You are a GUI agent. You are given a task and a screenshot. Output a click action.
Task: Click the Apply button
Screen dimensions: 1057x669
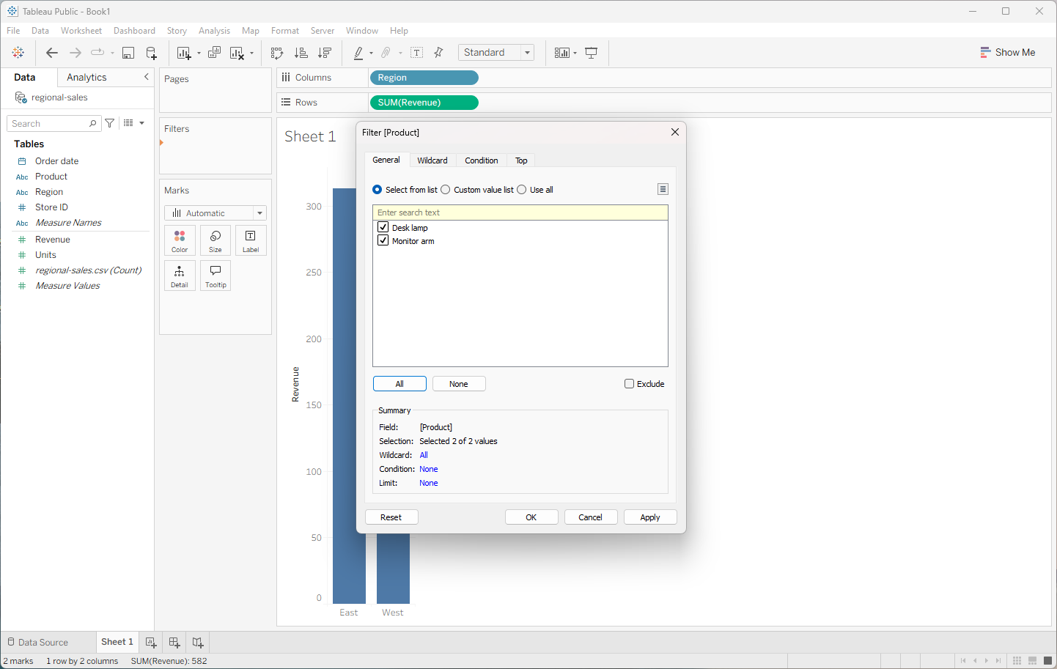point(650,517)
